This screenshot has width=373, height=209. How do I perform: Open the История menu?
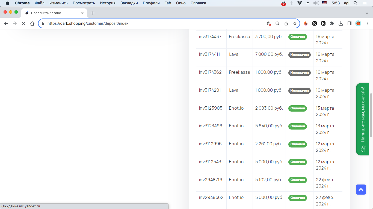[108, 3]
